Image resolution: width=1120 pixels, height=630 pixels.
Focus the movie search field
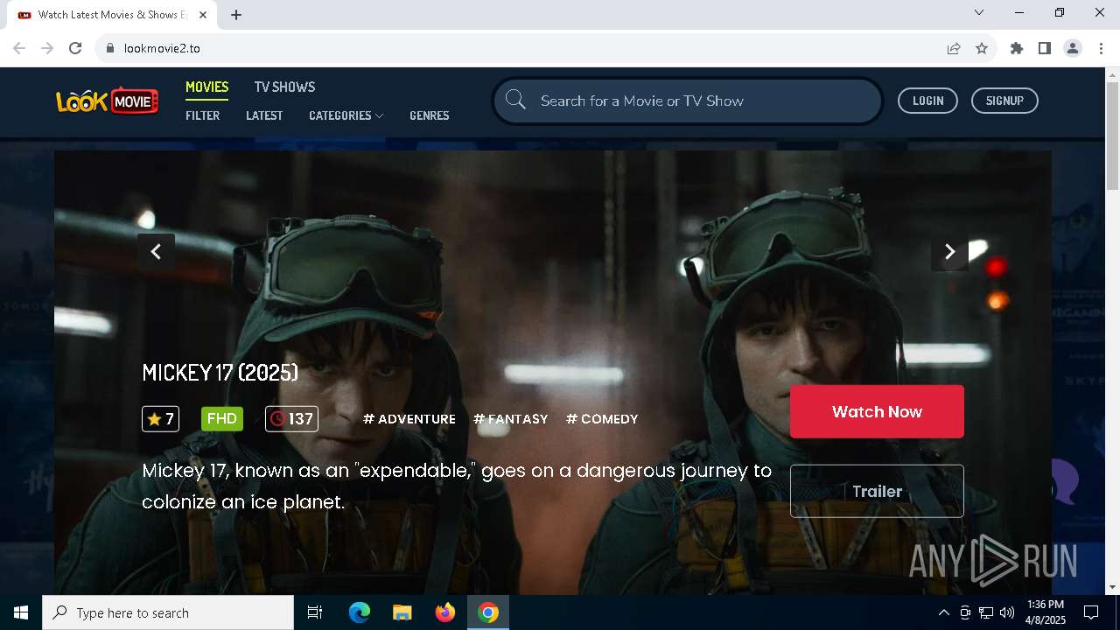point(688,101)
